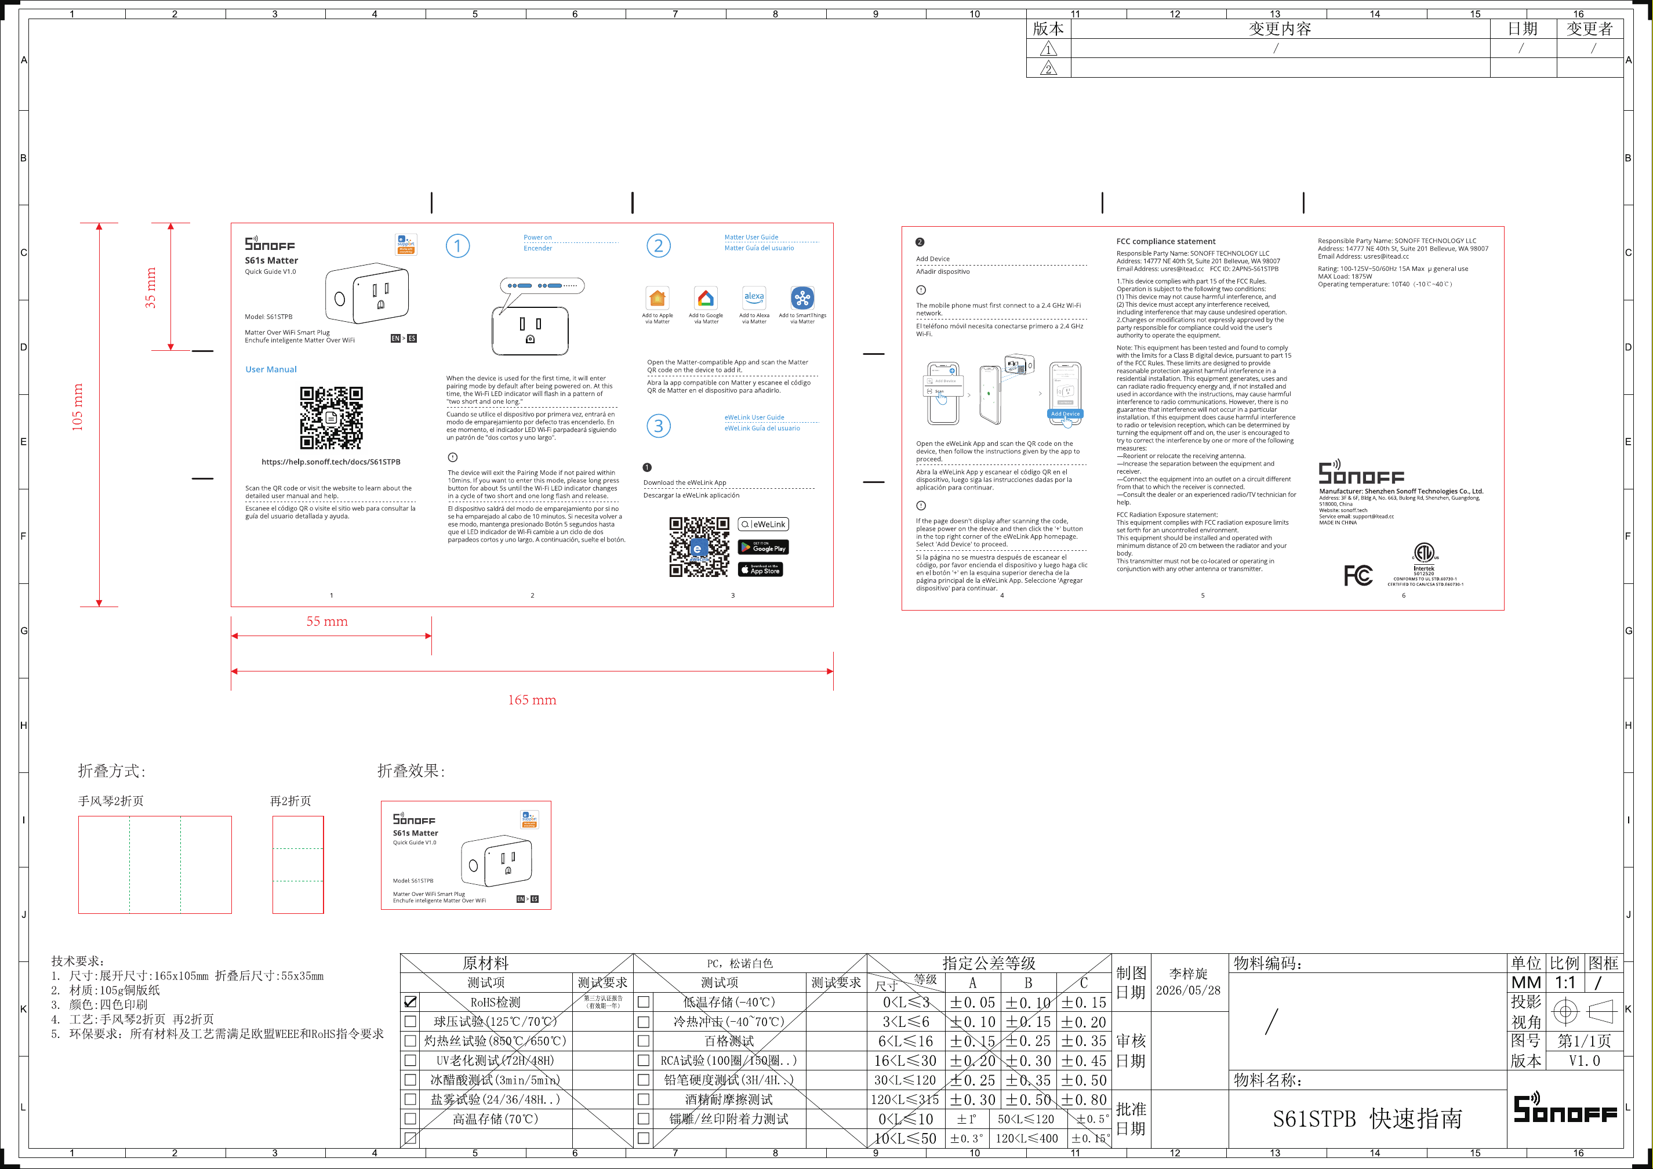Screen dimensions: 1653x1169
Task: Click the page number 第1/1页
Action: click(x=1585, y=1041)
